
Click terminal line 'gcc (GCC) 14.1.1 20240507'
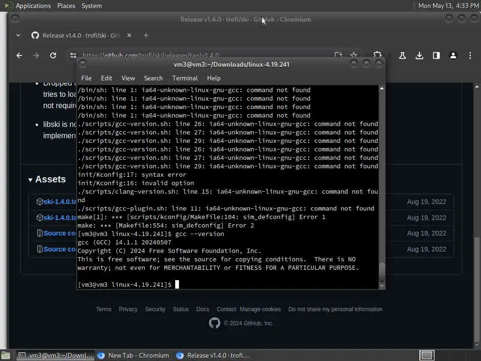tap(124, 242)
